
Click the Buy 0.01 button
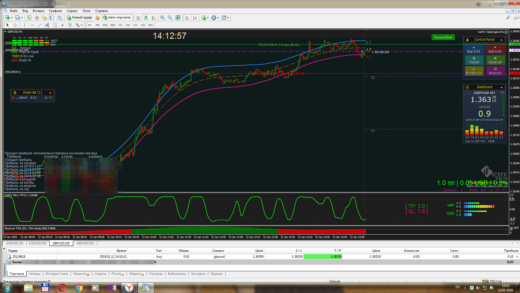click(474, 49)
